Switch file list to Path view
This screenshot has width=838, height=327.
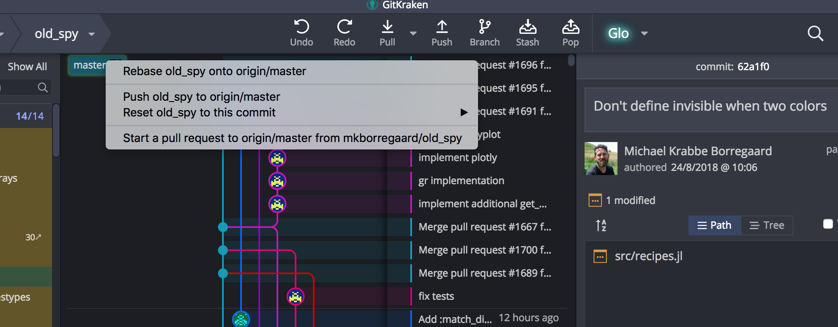click(x=715, y=225)
